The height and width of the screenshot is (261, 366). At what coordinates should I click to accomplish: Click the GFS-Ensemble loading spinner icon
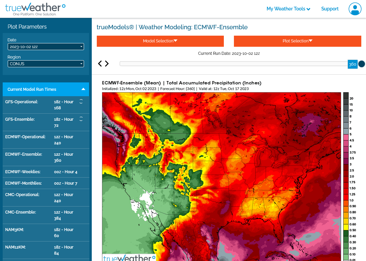(81, 119)
